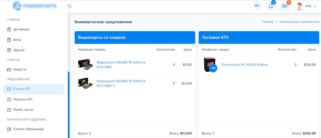Click the Акты clipboard icon
The width and height of the screenshot is (321, 138).
9,40
